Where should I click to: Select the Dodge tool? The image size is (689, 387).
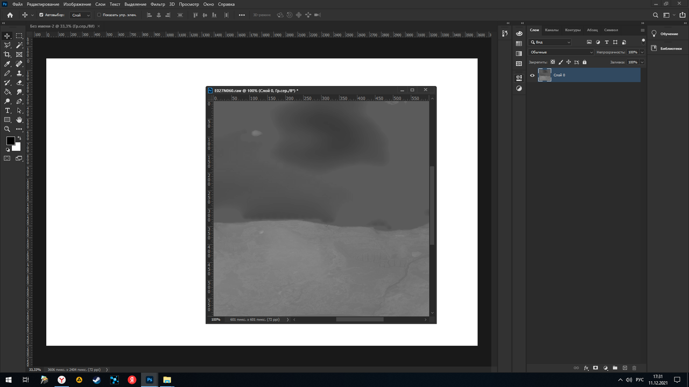[x=8, y=101]
